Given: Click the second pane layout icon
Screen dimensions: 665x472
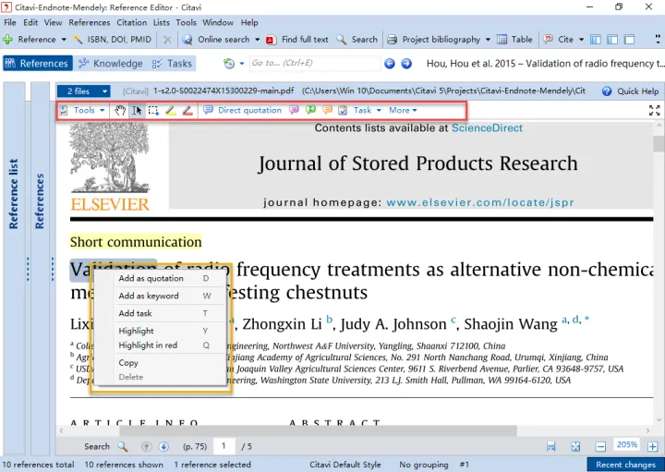Looking at the screenshot, I should pos(612,40).
